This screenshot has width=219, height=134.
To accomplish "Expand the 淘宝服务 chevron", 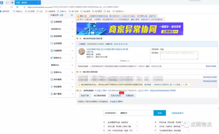I will [72, 87].
